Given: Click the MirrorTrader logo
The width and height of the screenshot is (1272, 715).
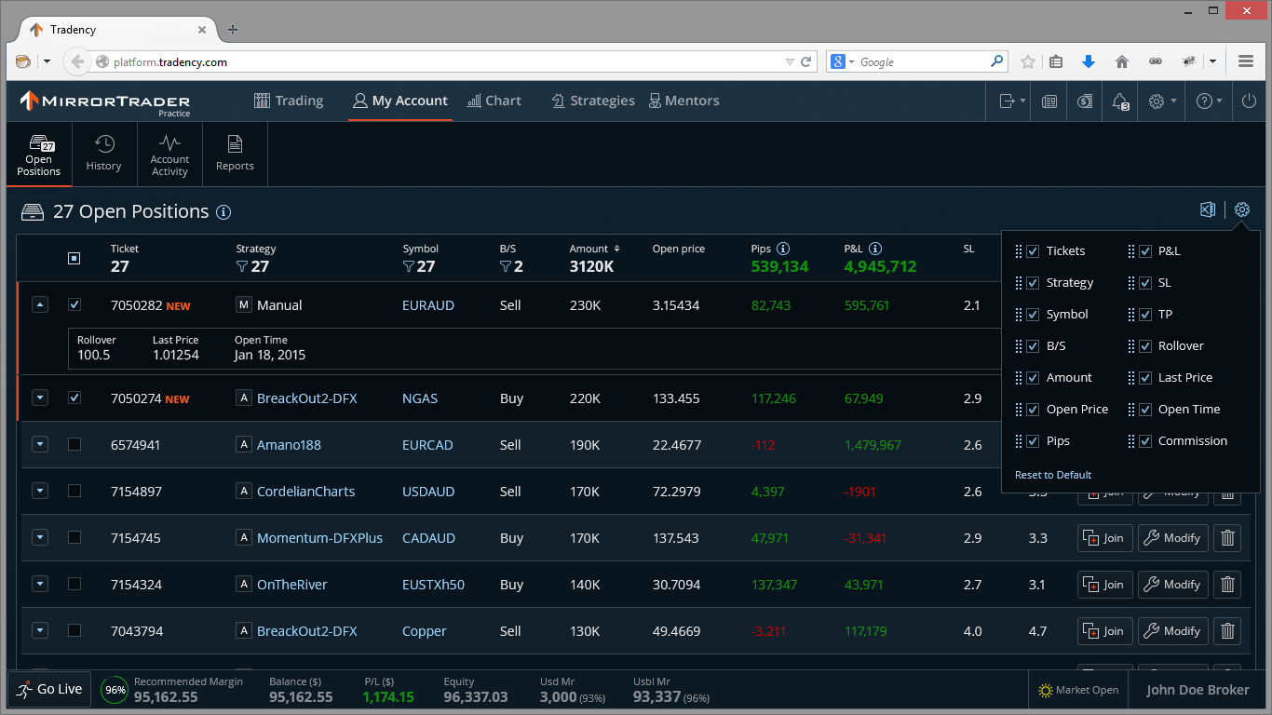Looking at the screenshot, I should coord(105,101).
